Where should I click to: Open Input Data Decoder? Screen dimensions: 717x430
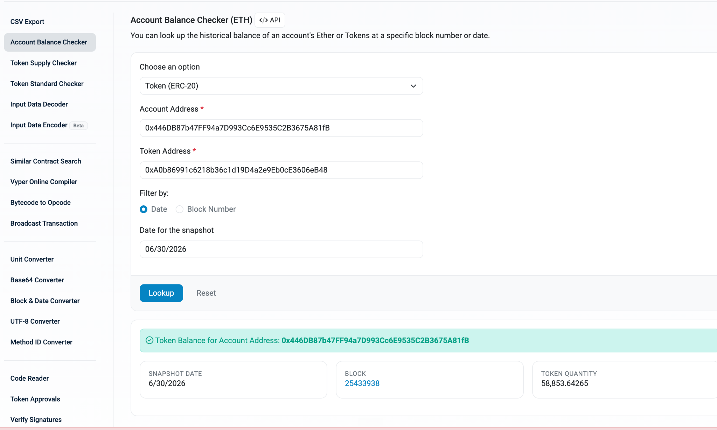[x=39, y=104]
